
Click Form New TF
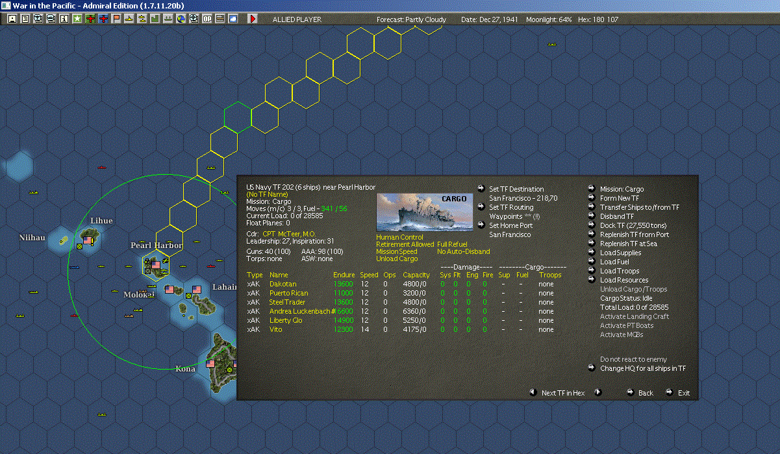619,198
